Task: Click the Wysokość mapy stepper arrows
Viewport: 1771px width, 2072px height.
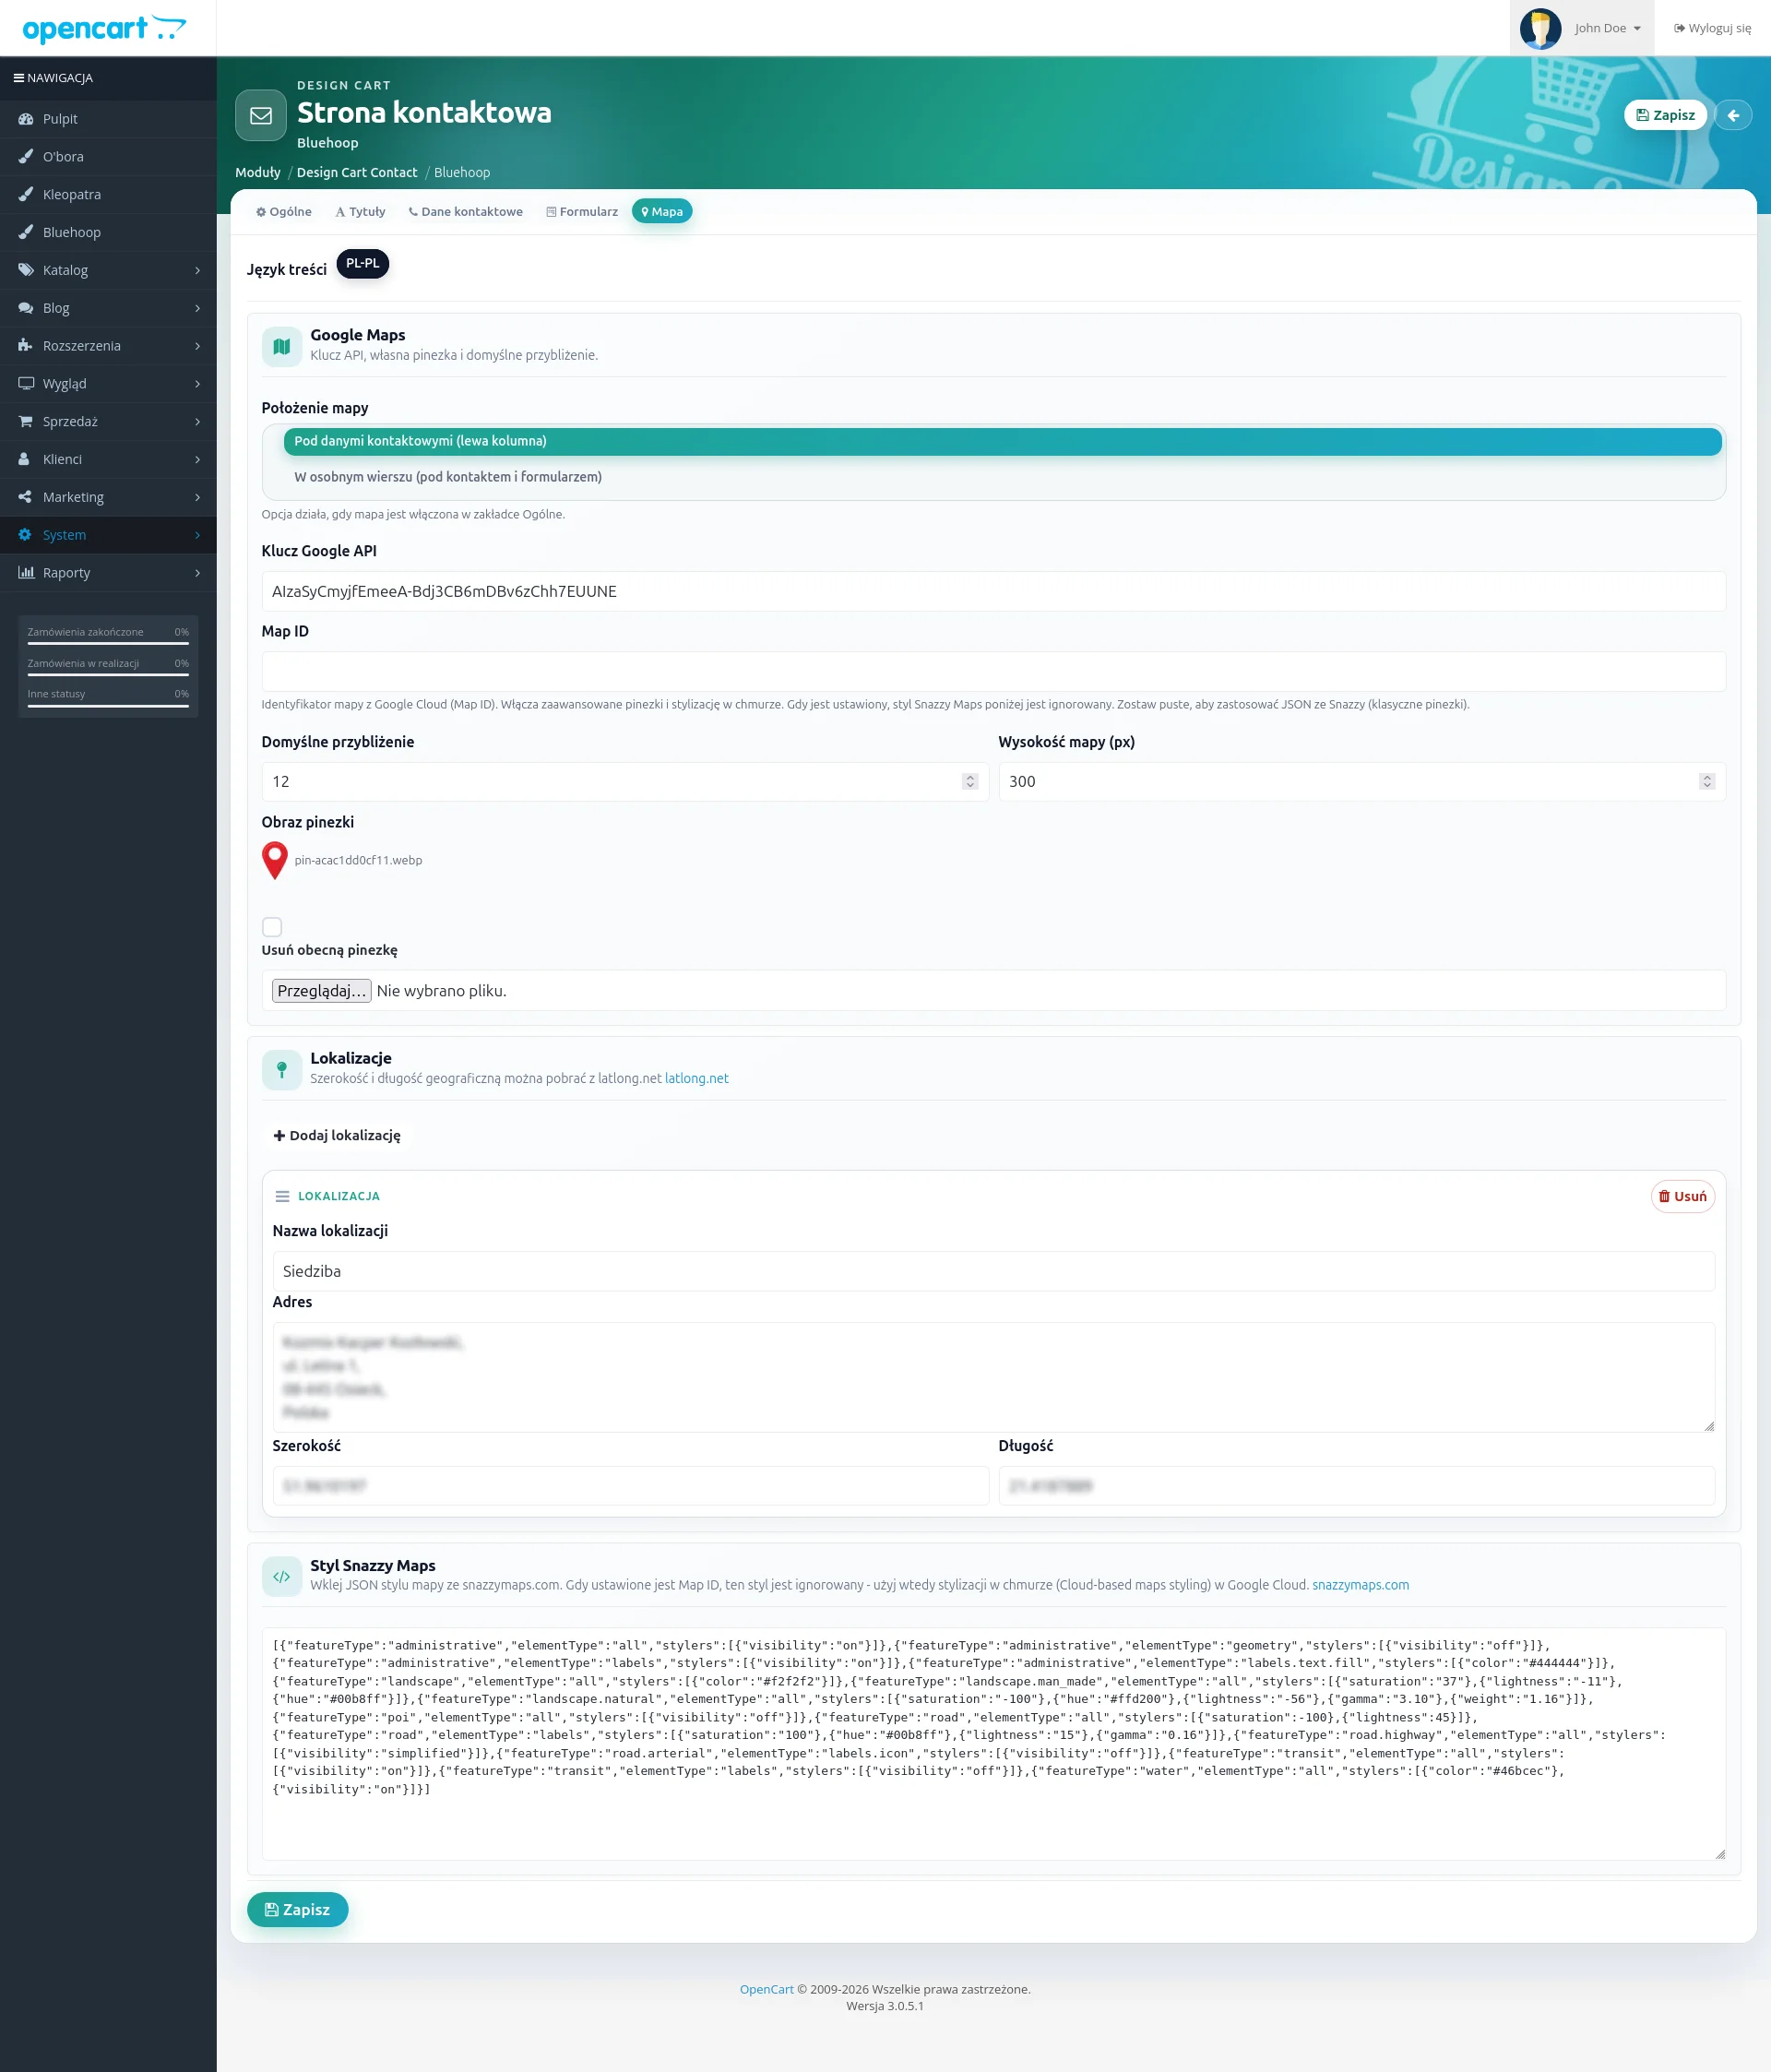Action: click(1706, 781)
